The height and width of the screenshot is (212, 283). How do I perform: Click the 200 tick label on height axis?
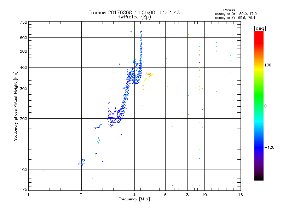point(23,119)
